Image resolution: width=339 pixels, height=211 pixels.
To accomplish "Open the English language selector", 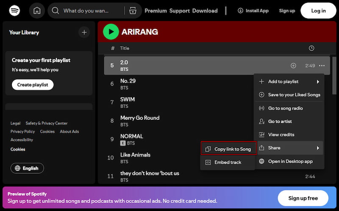I will (27, 168).
